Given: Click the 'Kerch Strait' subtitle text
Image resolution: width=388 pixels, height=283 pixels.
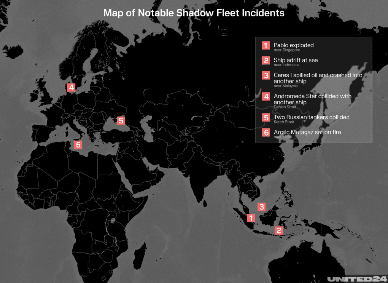Looking at the screenshot, I should [x=284, y=122].
